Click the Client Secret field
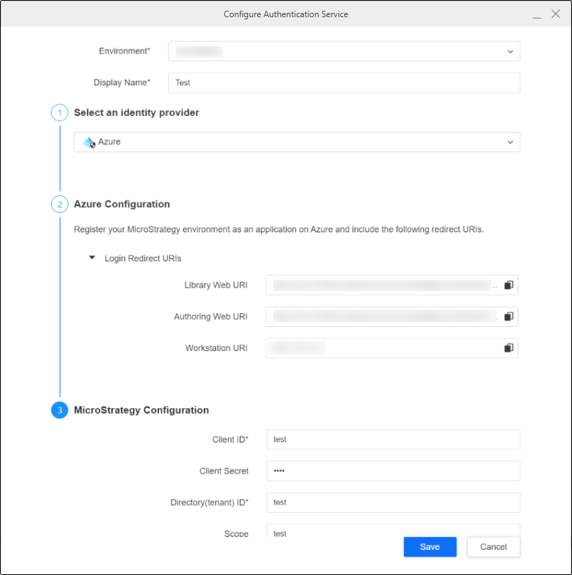 pos(393,471)
